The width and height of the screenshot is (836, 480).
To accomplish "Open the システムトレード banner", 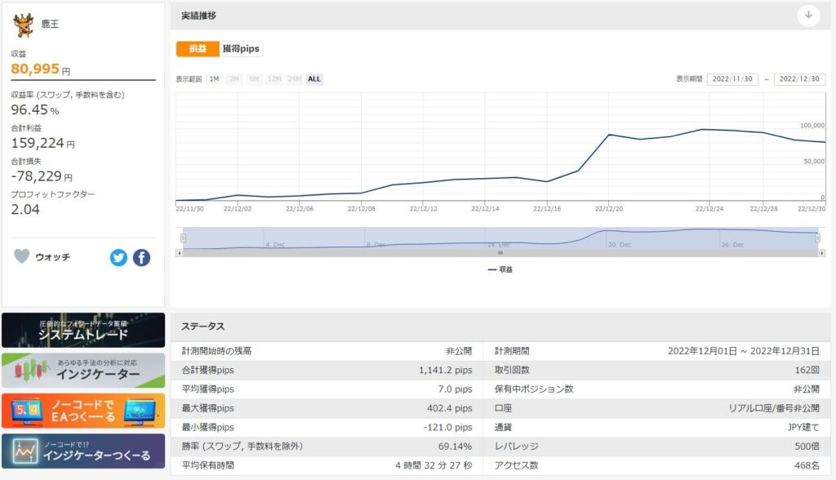I will (x=83, y=330).
